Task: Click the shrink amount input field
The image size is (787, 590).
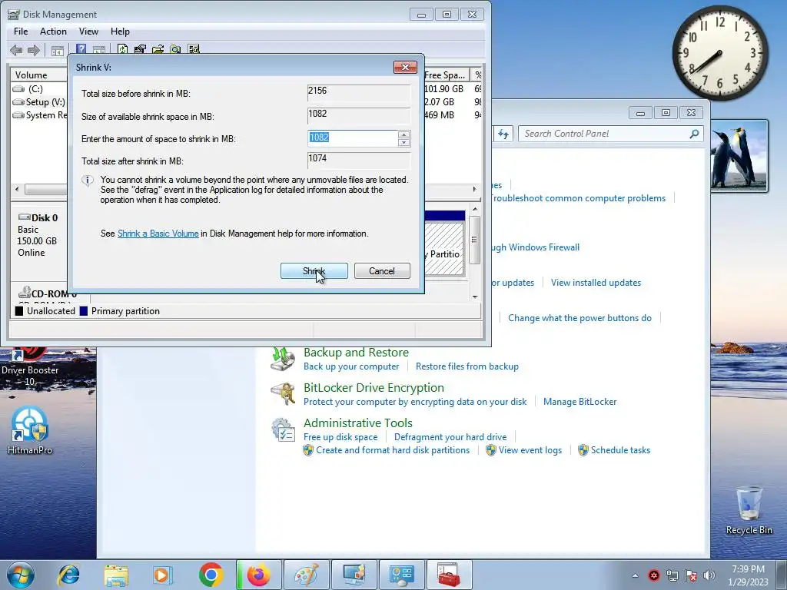Action: pyautogui.click(x=354, y=138)
